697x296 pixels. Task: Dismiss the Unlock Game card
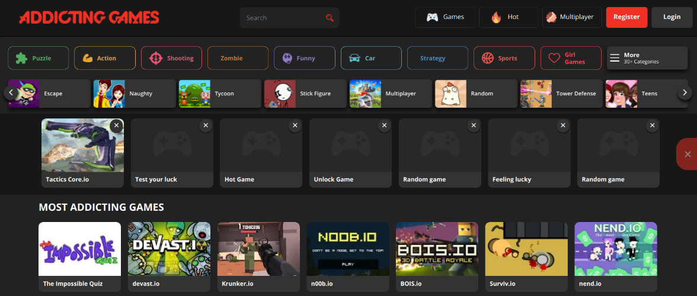[385, 126]
